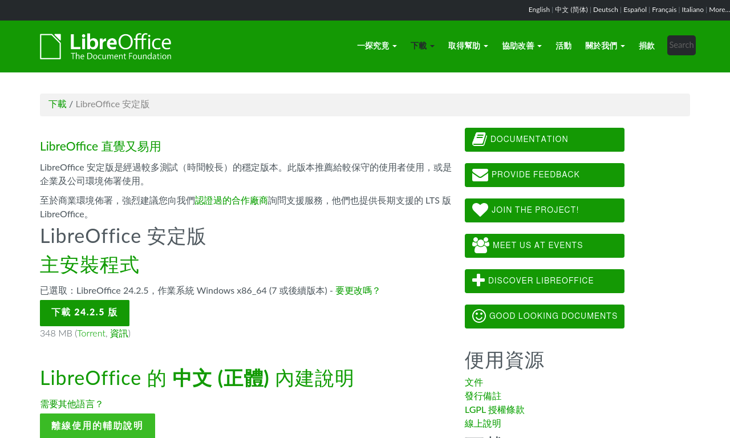The height and width of the screenshot is (438, 730).
Task: Open the 資訊 link next to Torrent
Action: coord(119,334)
